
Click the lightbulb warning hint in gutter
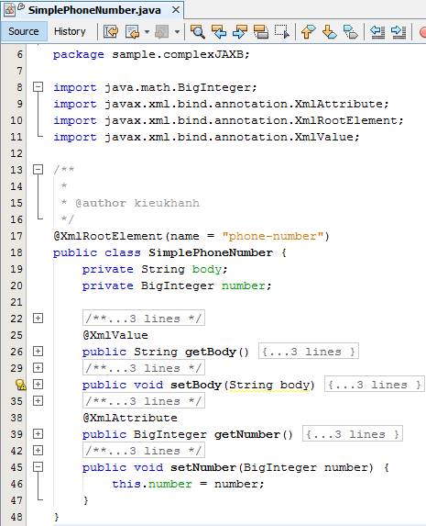tap(21, 385)
